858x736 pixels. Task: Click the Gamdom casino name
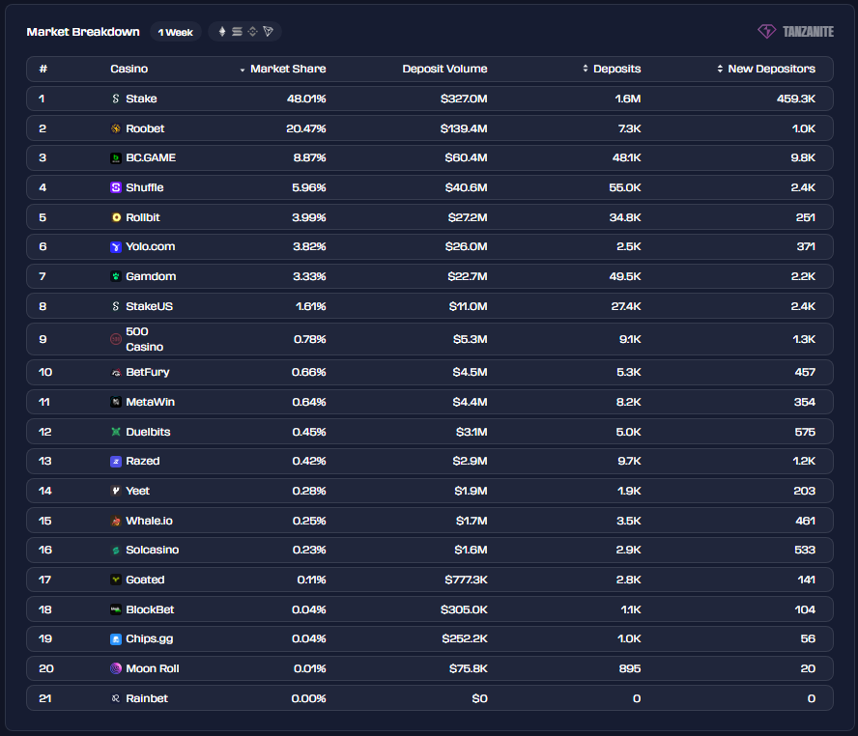coord(151,276)
